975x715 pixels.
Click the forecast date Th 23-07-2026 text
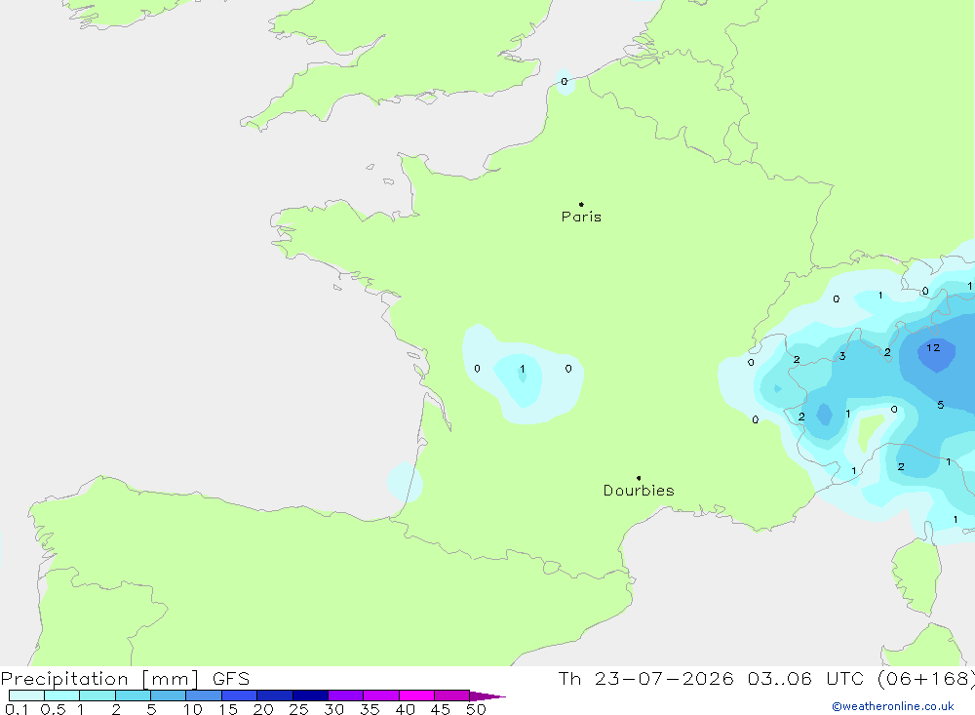pyautogui.click(x=645, y=679)
